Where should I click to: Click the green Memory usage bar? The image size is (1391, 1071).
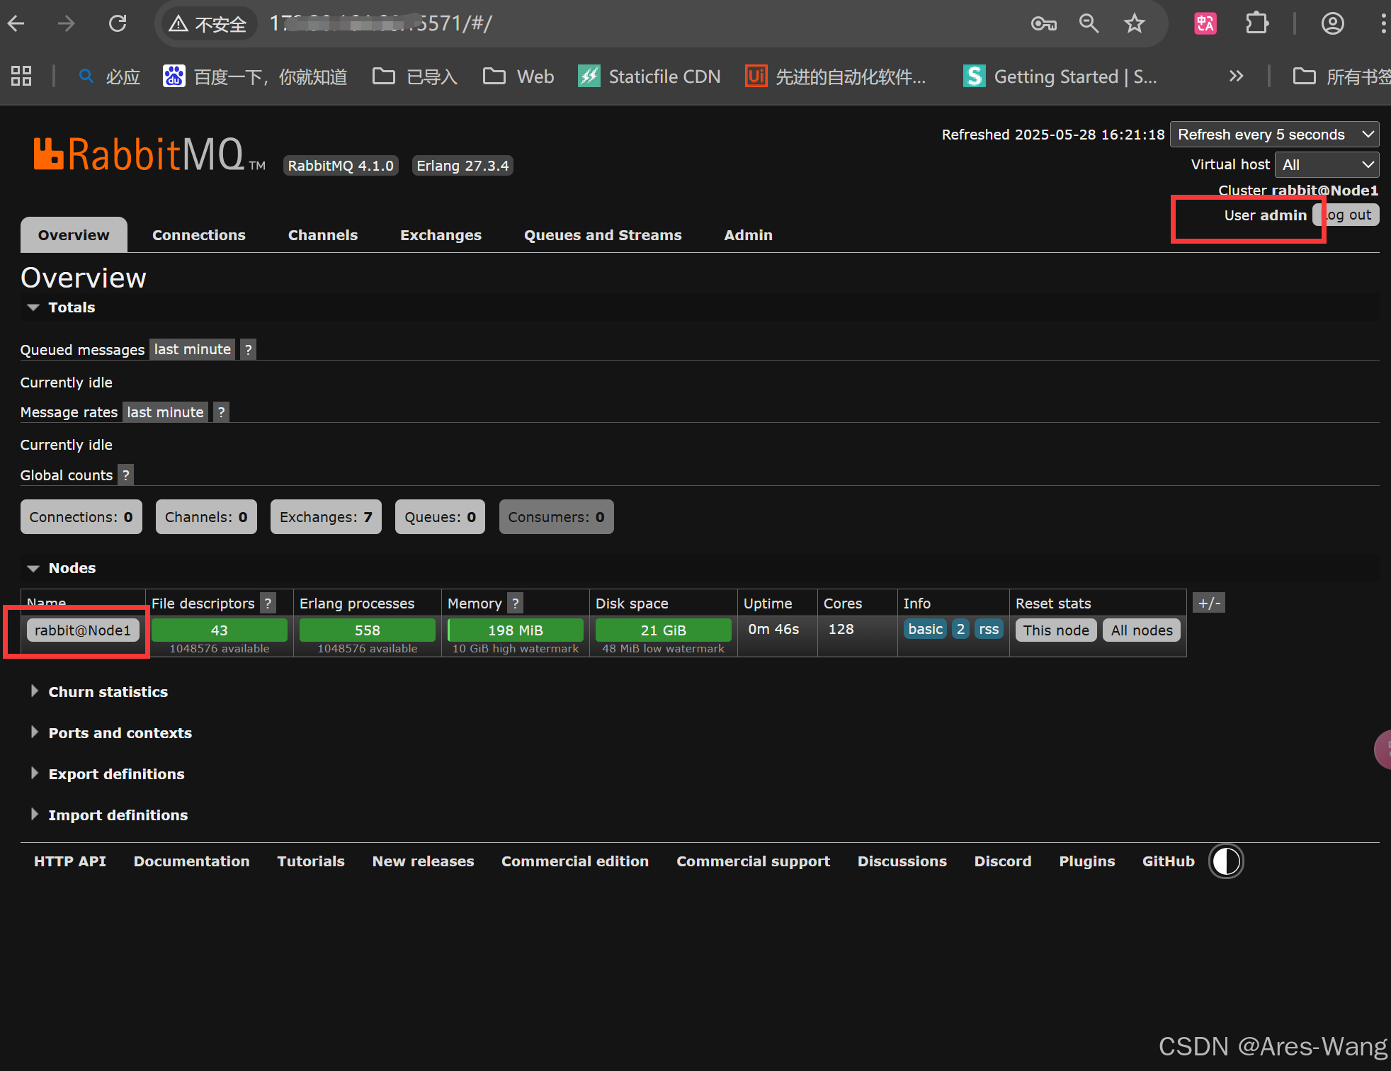pyautogui.click(x=515, y=630)
